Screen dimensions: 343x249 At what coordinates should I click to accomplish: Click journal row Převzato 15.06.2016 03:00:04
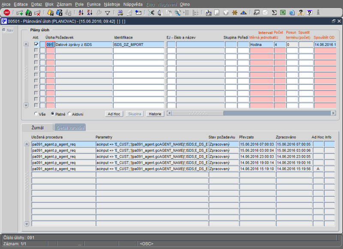pyautogui.click(x=257, y=150)
